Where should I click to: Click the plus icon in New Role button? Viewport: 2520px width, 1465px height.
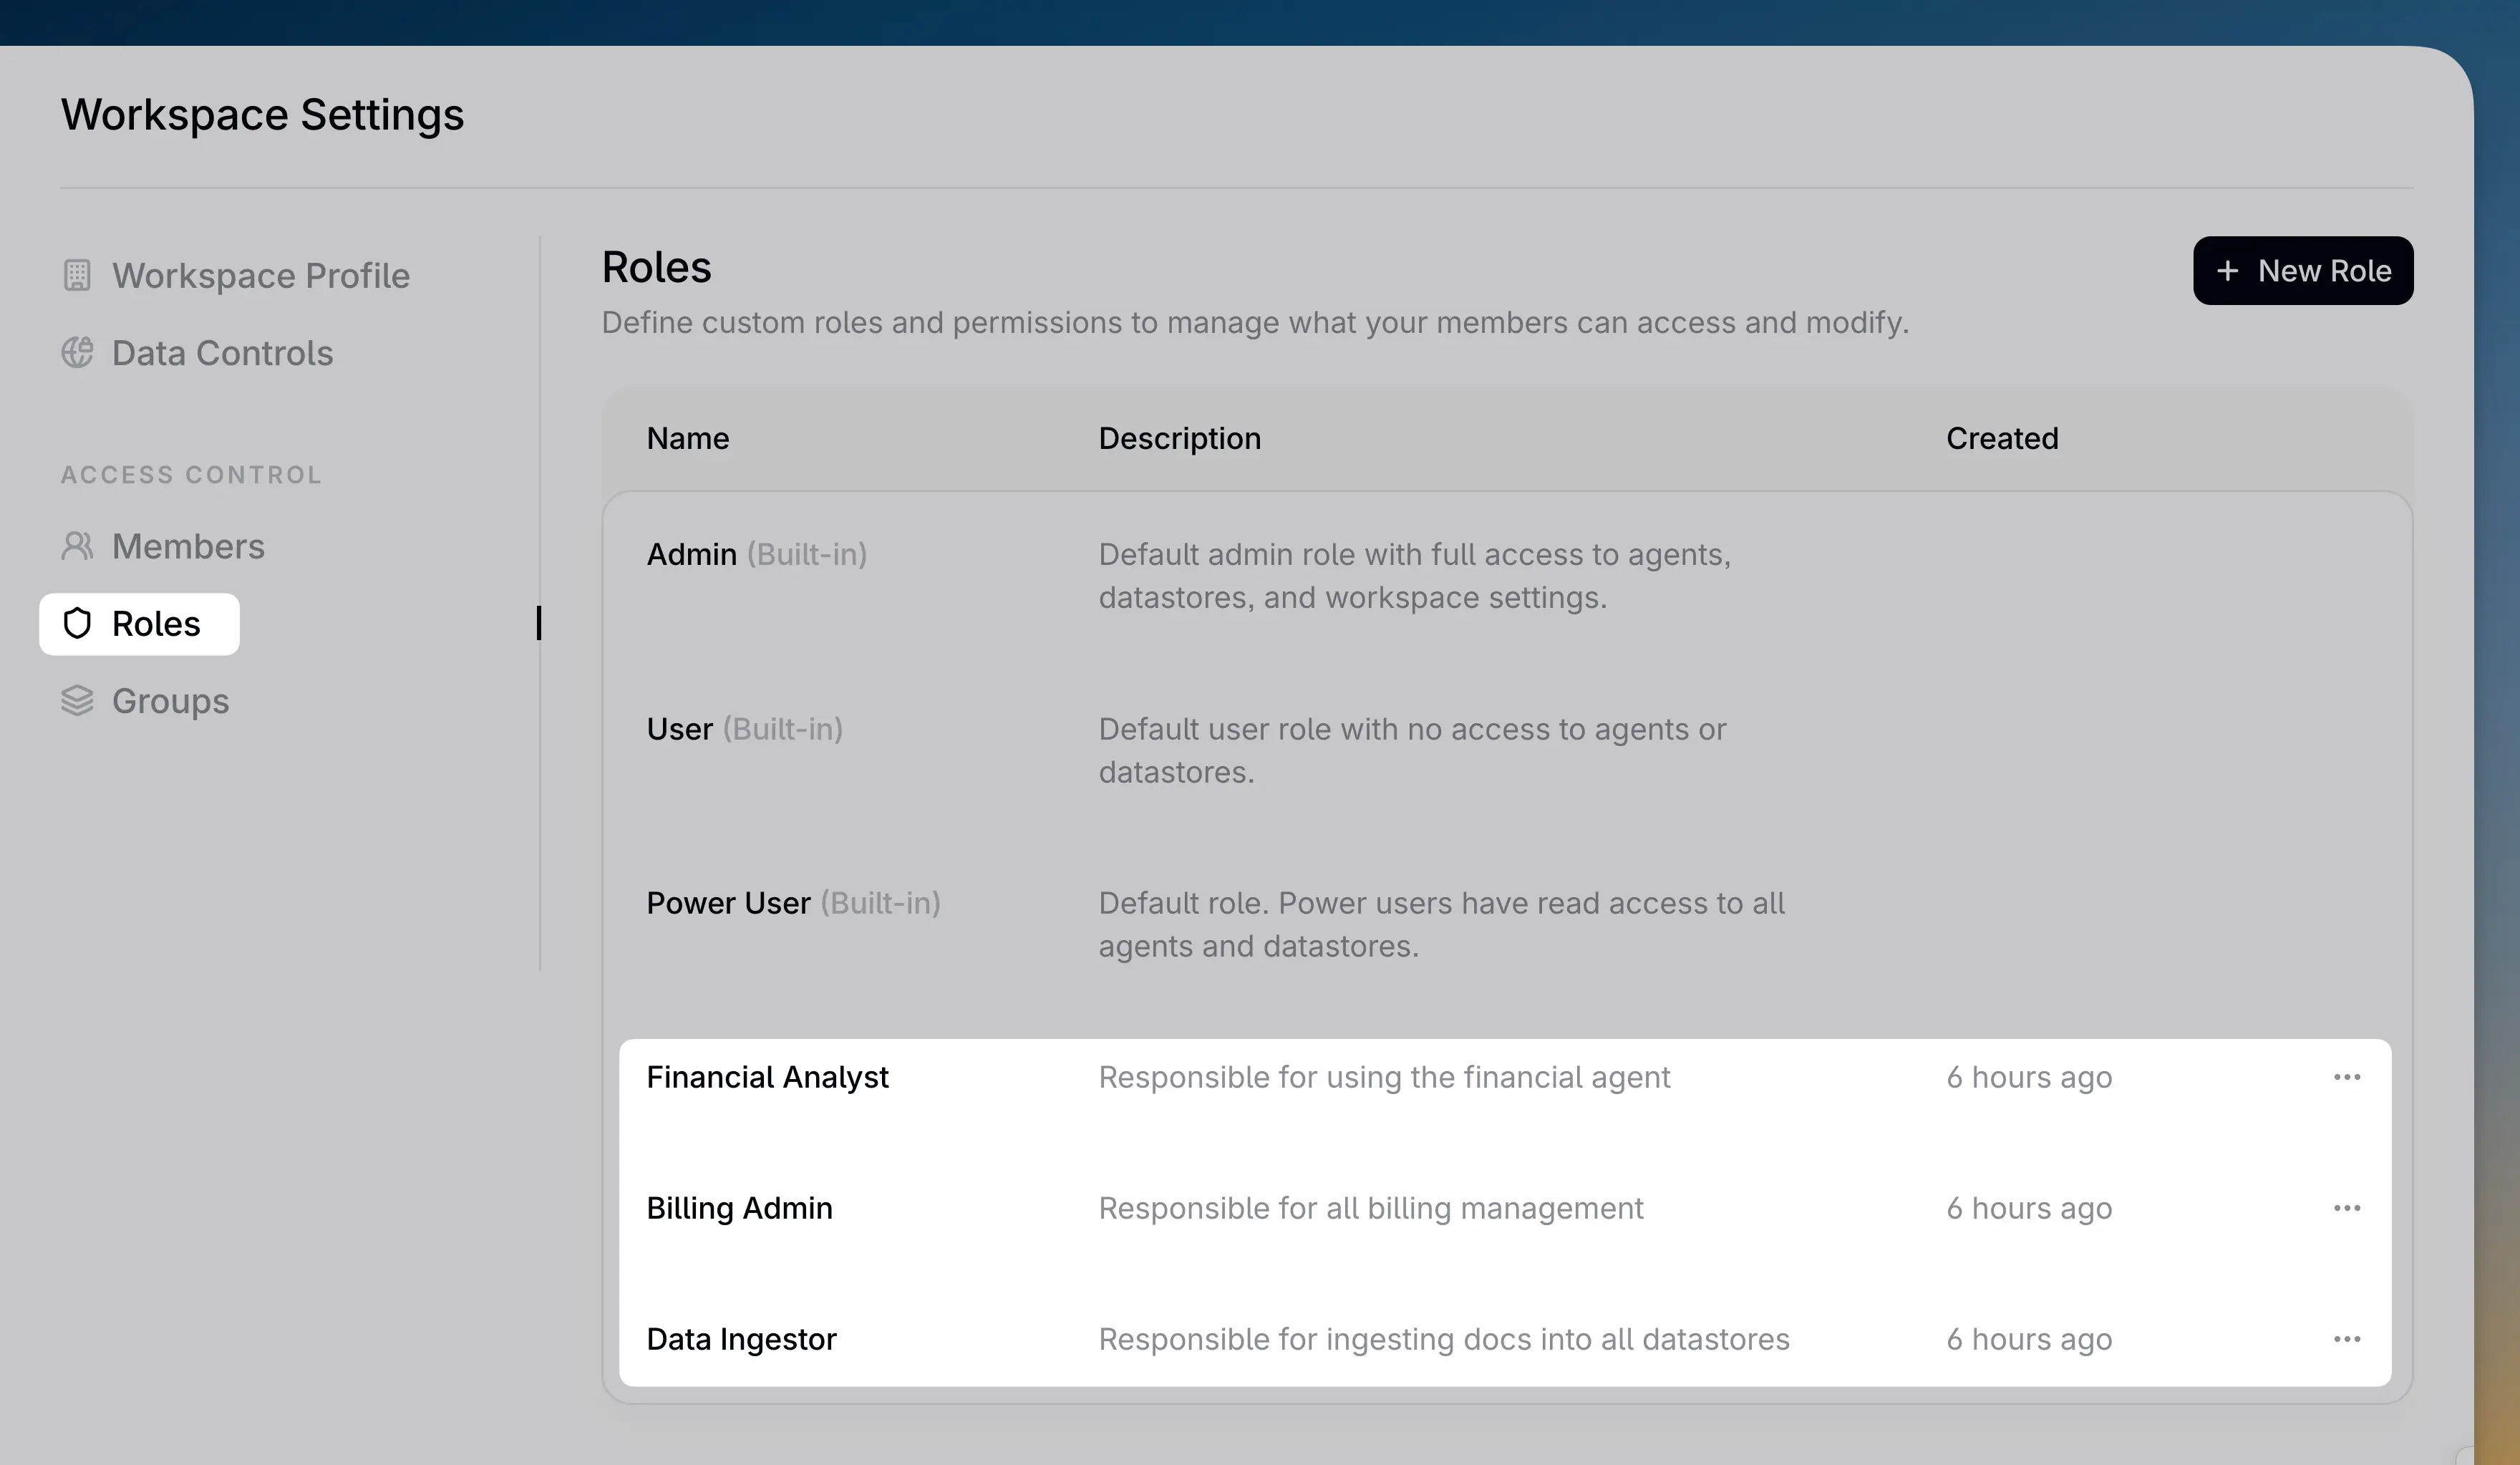coord(2227,271)
